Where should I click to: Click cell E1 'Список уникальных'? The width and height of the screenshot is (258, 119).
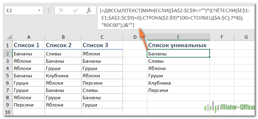tap(178, 45)
